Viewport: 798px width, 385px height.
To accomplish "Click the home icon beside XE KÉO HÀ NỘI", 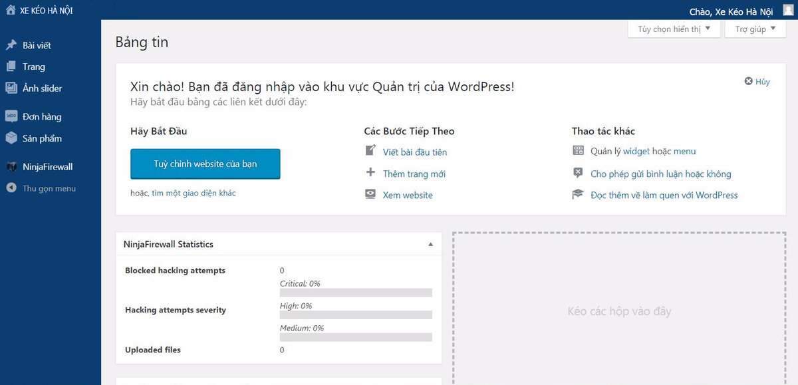I will point(11,10).
